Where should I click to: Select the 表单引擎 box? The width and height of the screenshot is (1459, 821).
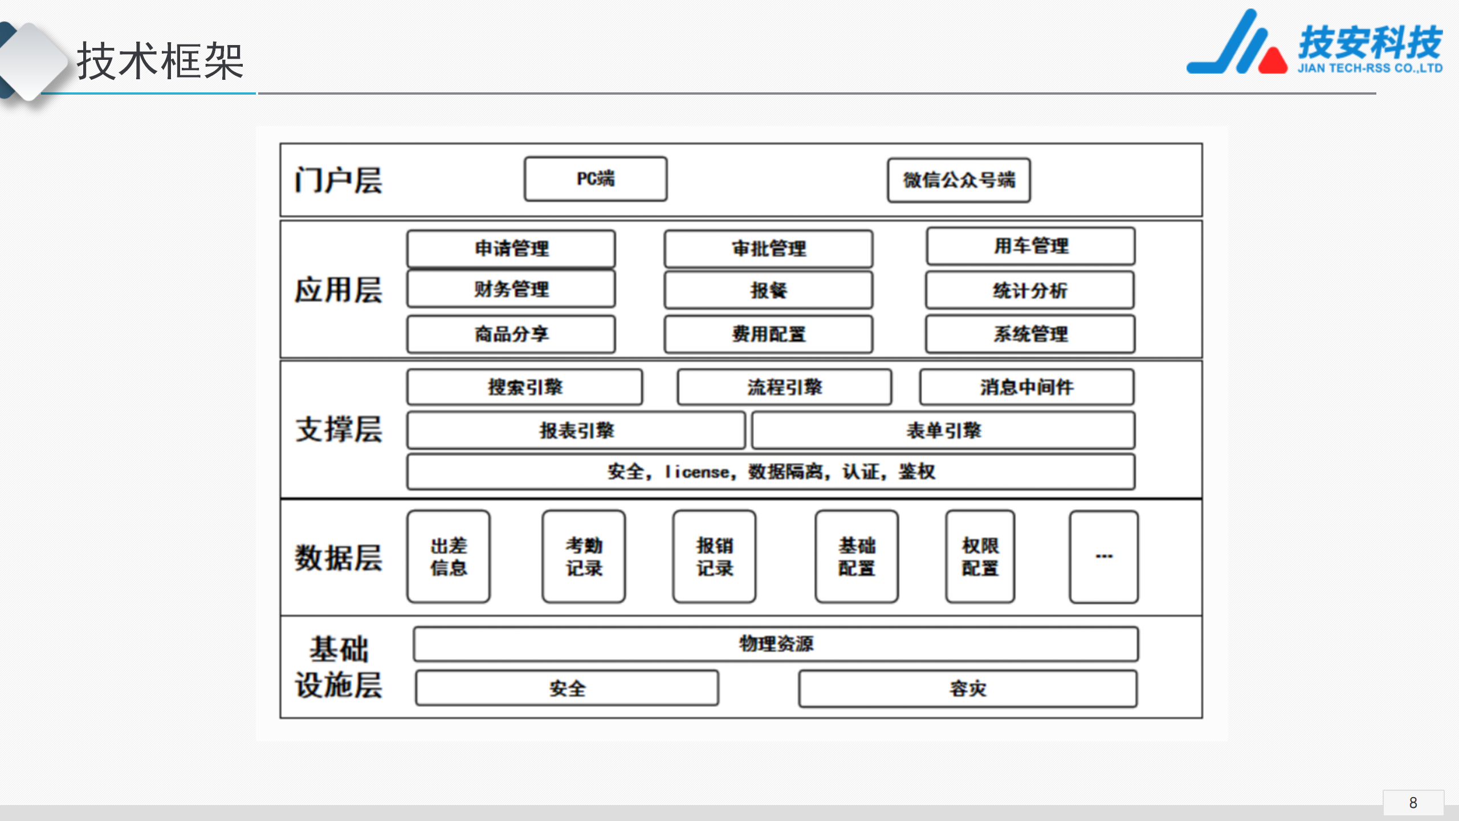(x=943, y=430)
